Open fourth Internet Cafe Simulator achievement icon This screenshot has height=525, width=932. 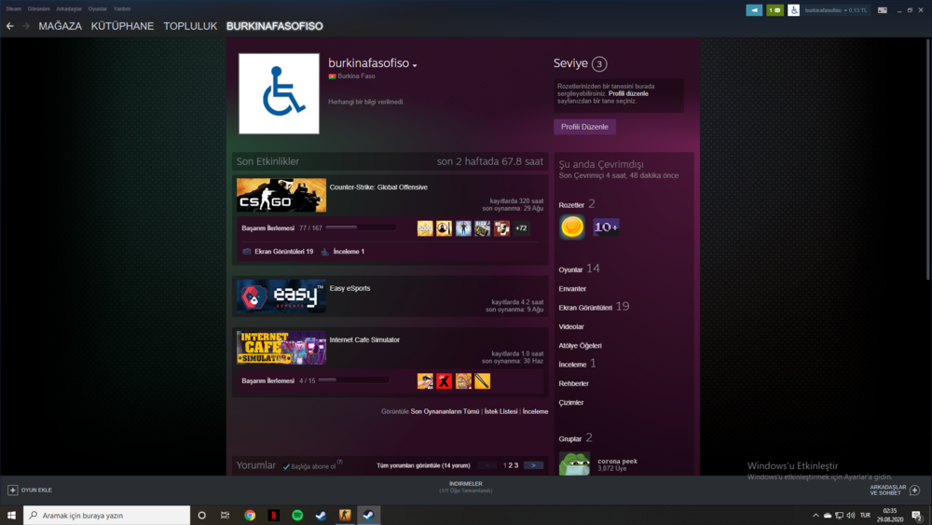482,381
